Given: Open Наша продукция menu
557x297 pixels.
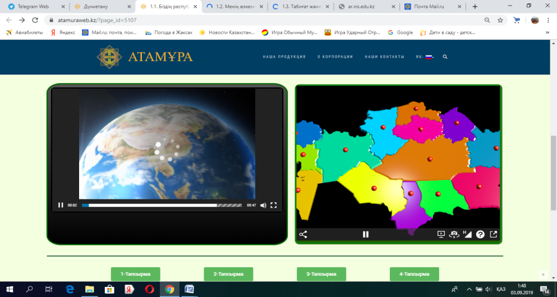Looking at the screenshot, I should click(284, 57).
